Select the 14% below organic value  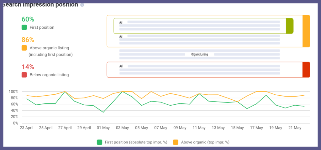click(28, 67)
